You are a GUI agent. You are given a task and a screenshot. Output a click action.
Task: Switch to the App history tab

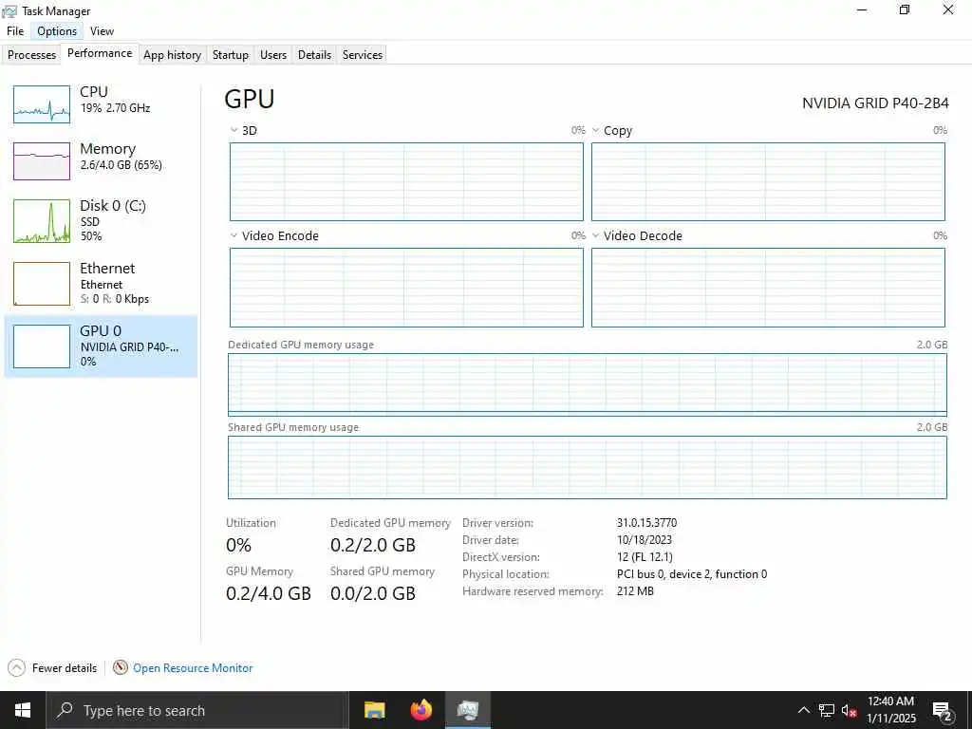pyautogui.click(x=173, y=54)
